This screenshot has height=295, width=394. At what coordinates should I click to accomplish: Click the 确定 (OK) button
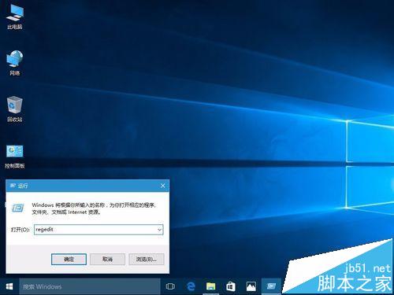pos(69,259)
